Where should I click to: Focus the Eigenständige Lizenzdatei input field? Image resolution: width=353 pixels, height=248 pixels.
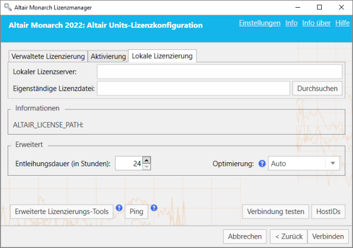pos(194,88)
